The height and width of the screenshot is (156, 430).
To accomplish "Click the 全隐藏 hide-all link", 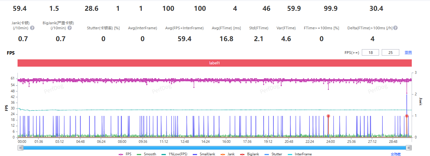I will click(x=396, y=154).
